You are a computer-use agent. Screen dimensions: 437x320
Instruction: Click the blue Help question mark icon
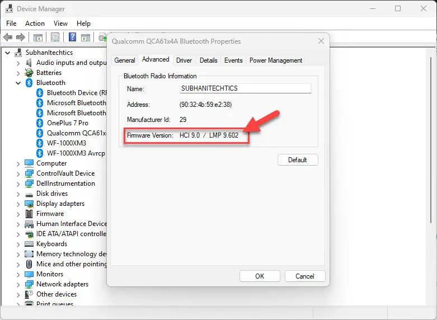click(73, 37)
